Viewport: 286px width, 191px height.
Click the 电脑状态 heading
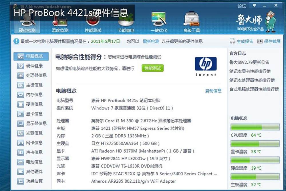[x=239, y=118]
